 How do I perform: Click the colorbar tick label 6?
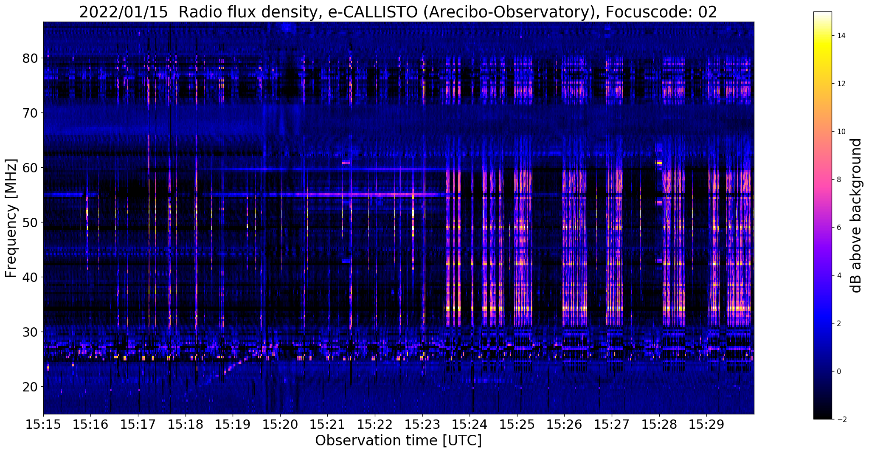(x=838, y=228)
